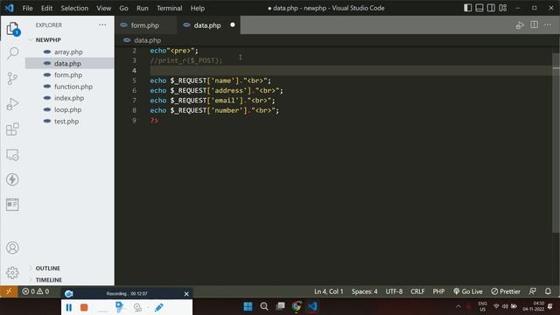
Task: Open index.php in Explorer
Action: click(x=69, y=98)
